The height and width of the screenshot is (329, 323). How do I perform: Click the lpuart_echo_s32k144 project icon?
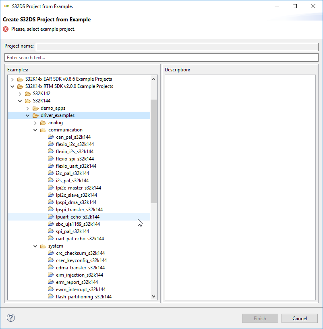51,217
